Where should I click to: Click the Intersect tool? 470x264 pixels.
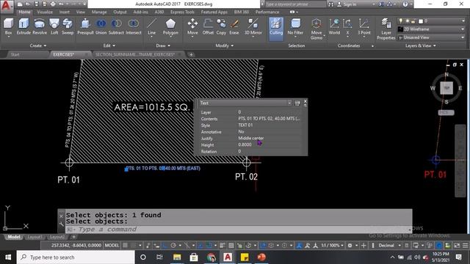point(134,26)
